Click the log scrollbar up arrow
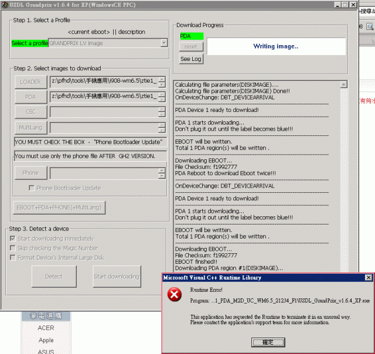 coord(344,84)
